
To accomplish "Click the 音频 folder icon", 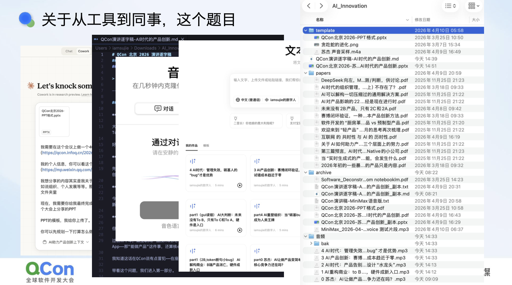I will pos(311,237).
